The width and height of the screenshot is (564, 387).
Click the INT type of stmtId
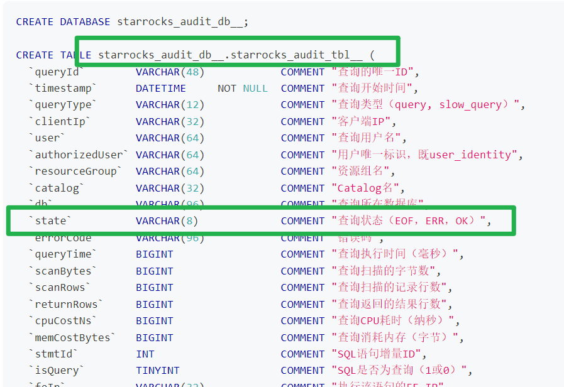coord(145,354)
